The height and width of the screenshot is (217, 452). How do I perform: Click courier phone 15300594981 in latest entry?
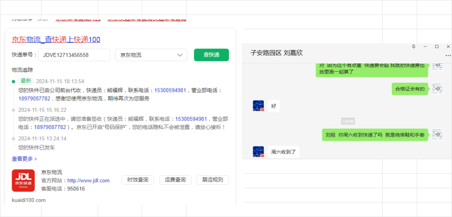[x=170, y=90]
